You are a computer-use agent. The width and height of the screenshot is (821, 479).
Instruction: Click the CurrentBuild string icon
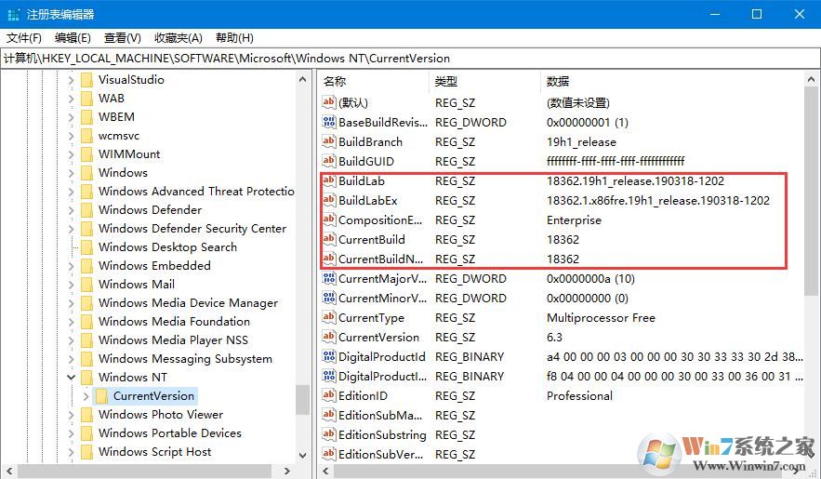point(329,239)
